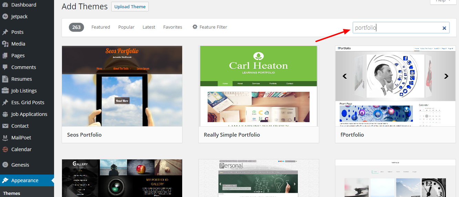459x197 pixels.
Task: Switch to the Featured themes tab
Action: pos(101,27)
